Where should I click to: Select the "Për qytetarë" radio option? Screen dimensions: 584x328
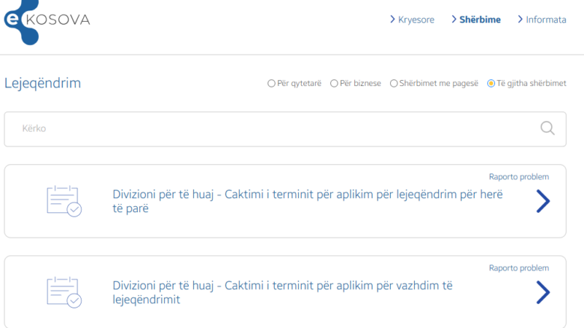[272, 84]
